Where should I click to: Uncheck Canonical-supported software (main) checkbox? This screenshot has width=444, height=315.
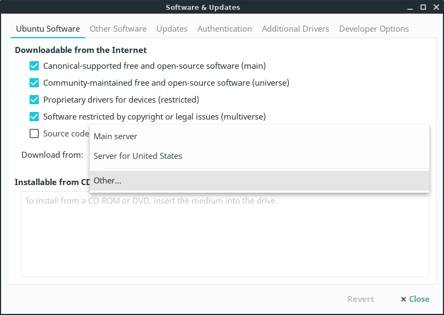[34, 66]
